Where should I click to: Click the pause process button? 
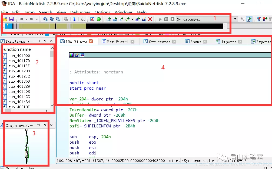pos(166,19)
